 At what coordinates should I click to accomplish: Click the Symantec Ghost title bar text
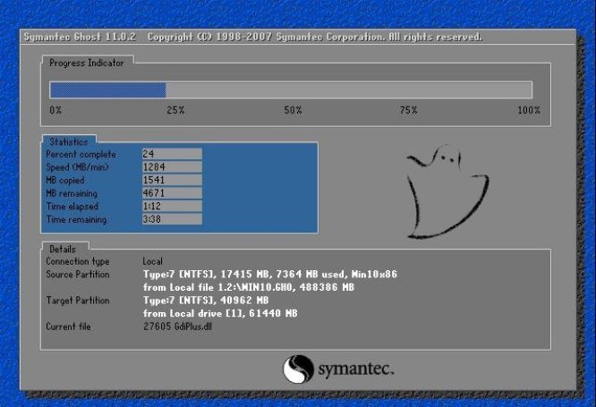coord(251,38)
